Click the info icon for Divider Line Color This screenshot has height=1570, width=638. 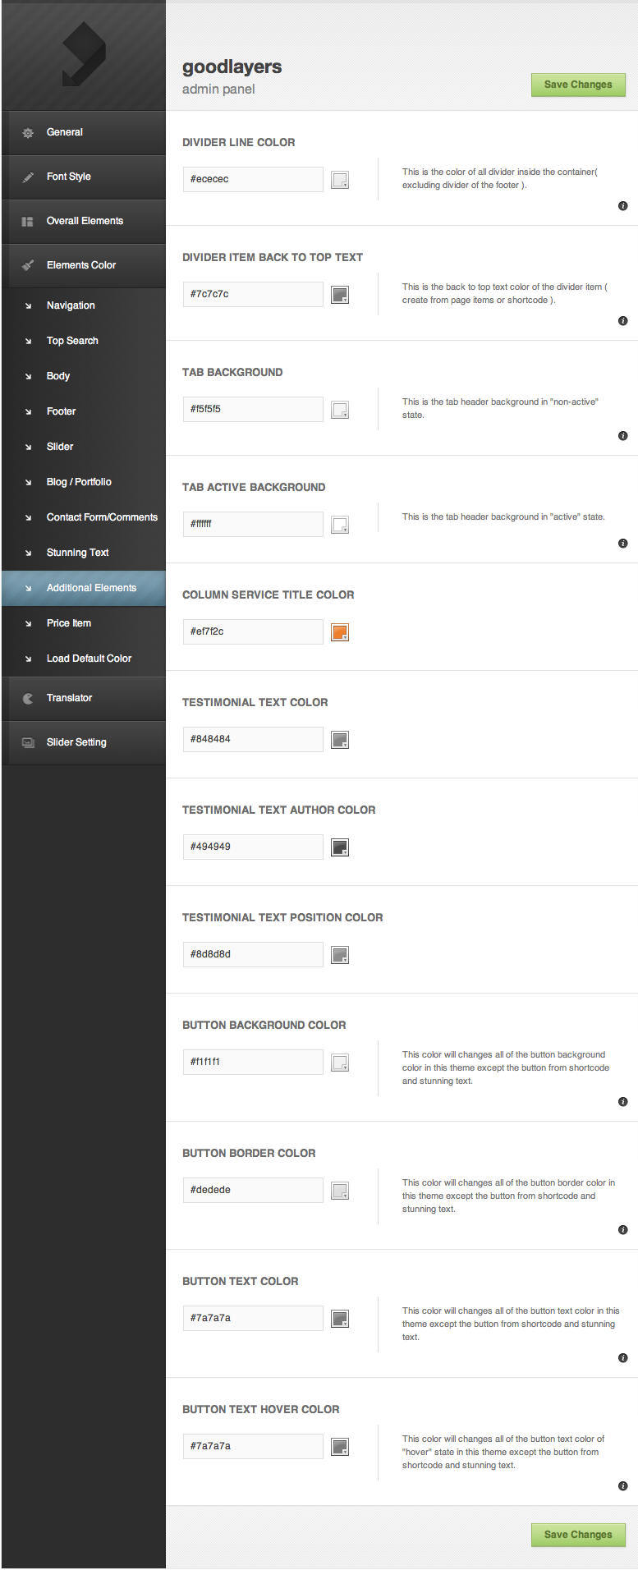tap(622, 206)
